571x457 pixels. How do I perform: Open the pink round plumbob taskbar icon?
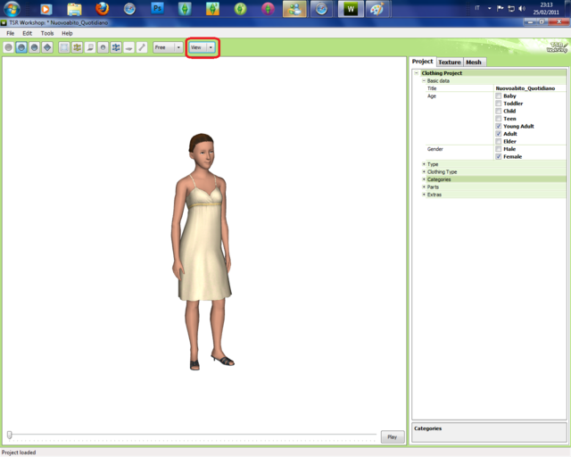(268, 9)
